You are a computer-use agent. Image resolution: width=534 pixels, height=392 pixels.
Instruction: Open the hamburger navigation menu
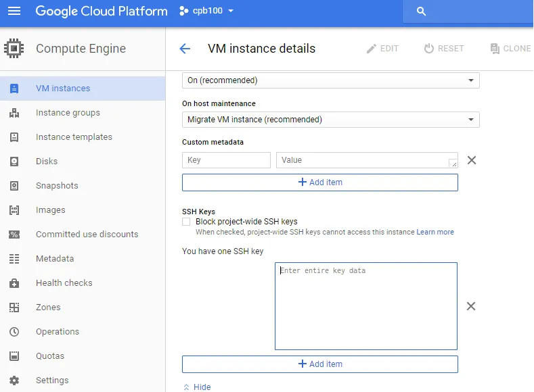(x=14, y=11)
